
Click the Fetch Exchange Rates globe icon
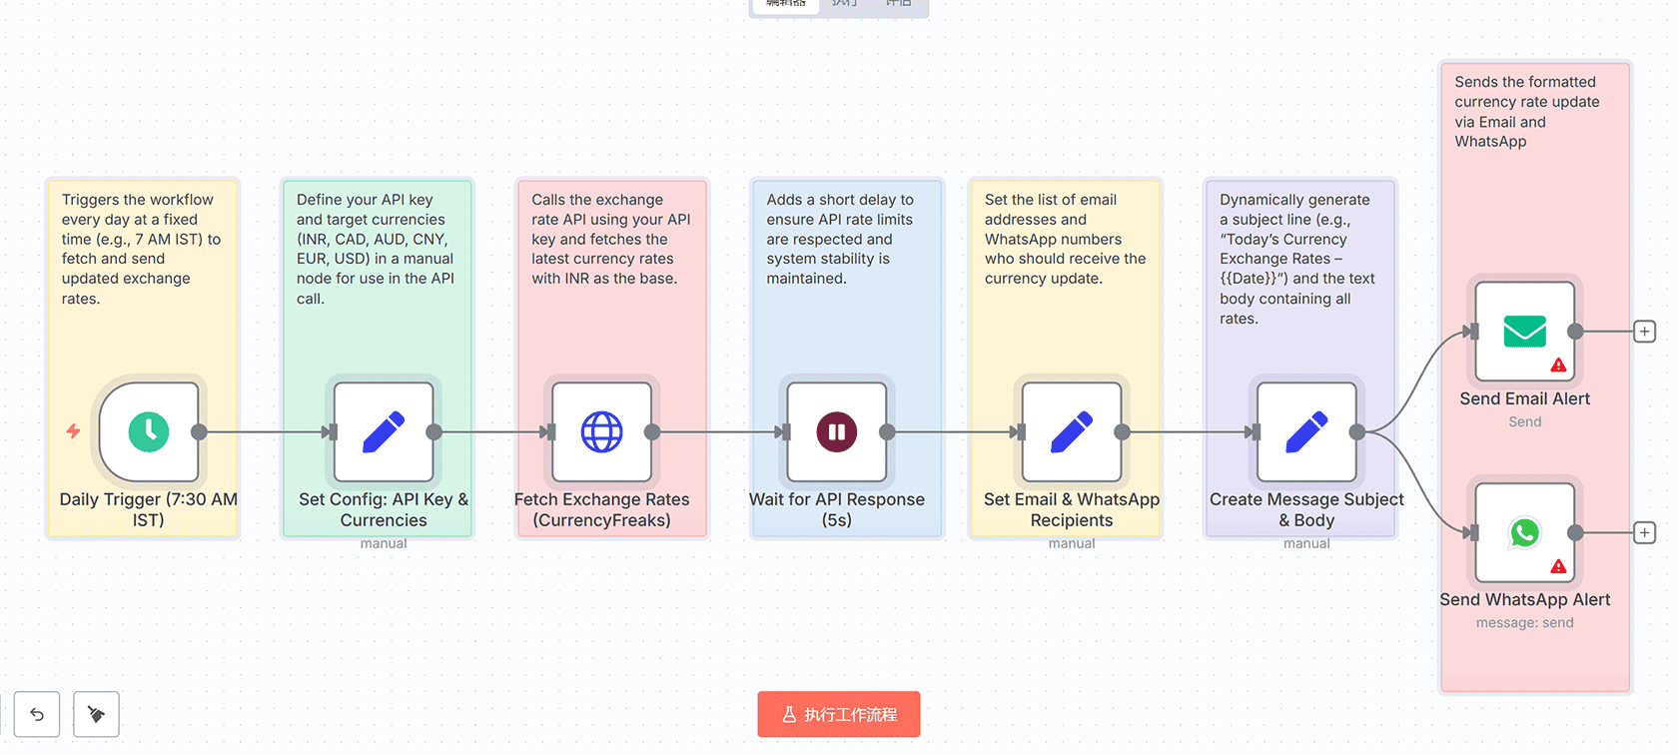tap(600, 432)
